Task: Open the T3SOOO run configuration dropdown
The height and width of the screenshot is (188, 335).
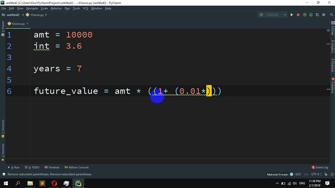Action: (273, 15)
